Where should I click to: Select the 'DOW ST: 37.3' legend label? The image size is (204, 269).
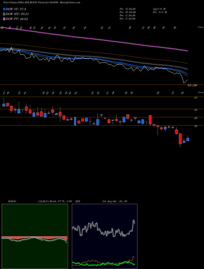16,9
